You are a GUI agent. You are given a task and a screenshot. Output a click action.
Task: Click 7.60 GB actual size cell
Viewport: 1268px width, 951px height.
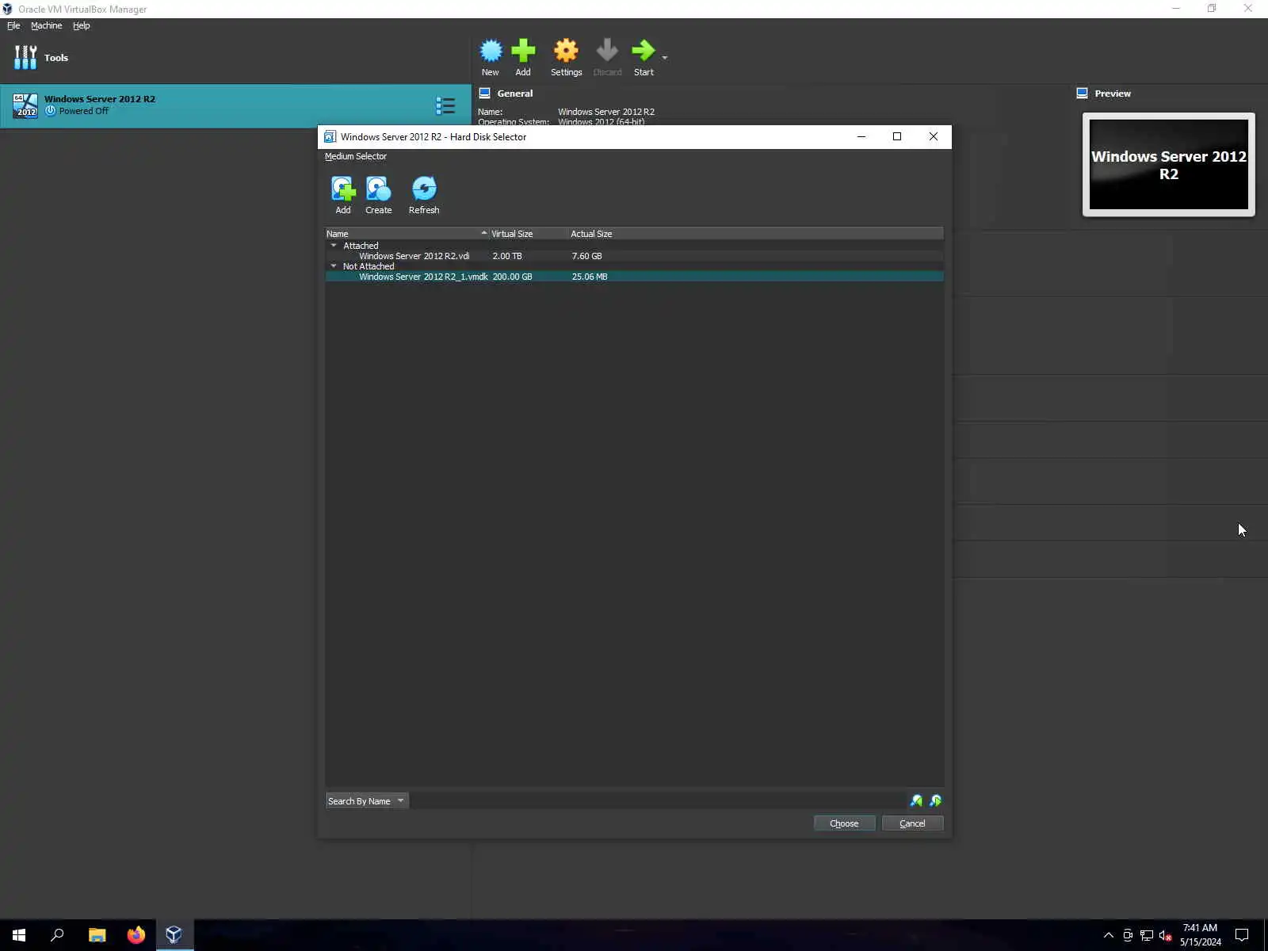coord(587,256)
